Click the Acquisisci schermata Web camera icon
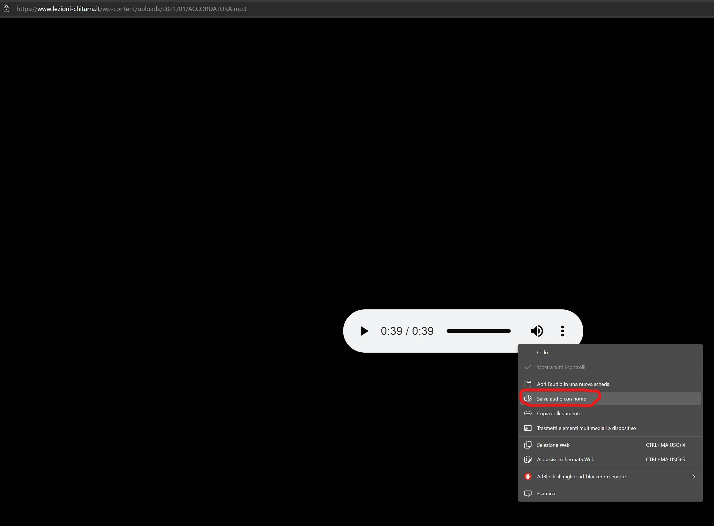The height and width of the screenshot is (526, 714). point(528,460)
